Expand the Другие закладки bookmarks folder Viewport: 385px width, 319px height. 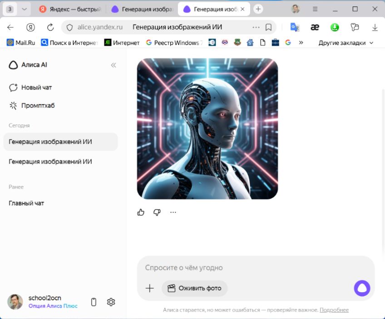[346, 43]
